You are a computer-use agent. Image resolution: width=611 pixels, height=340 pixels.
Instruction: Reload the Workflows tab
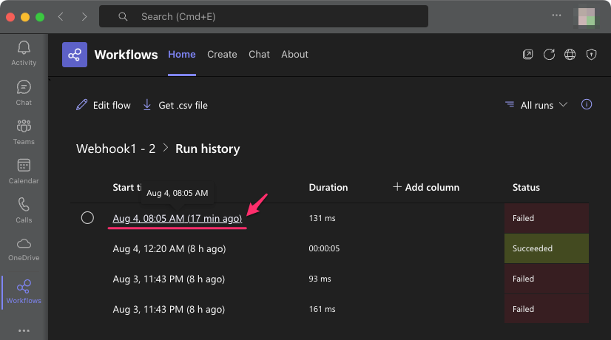(x=549, y=54)
